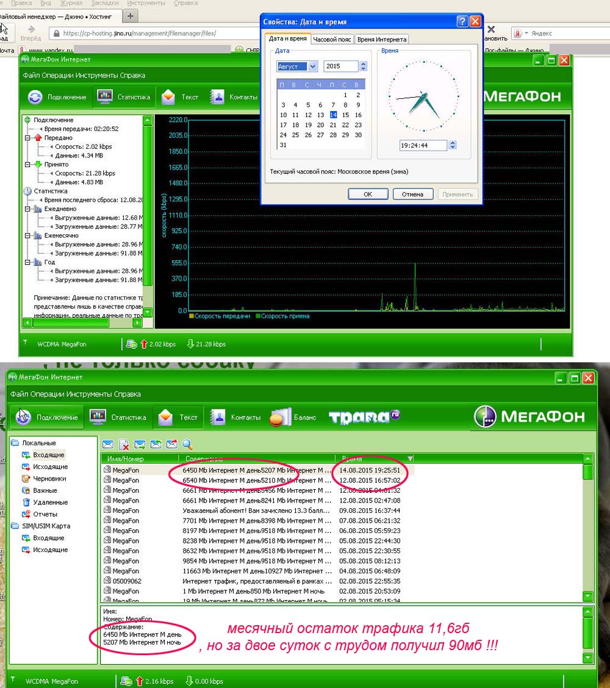Switch to the Время Интернета tab
The image size is (610, 688).
[x=382, y=40]
